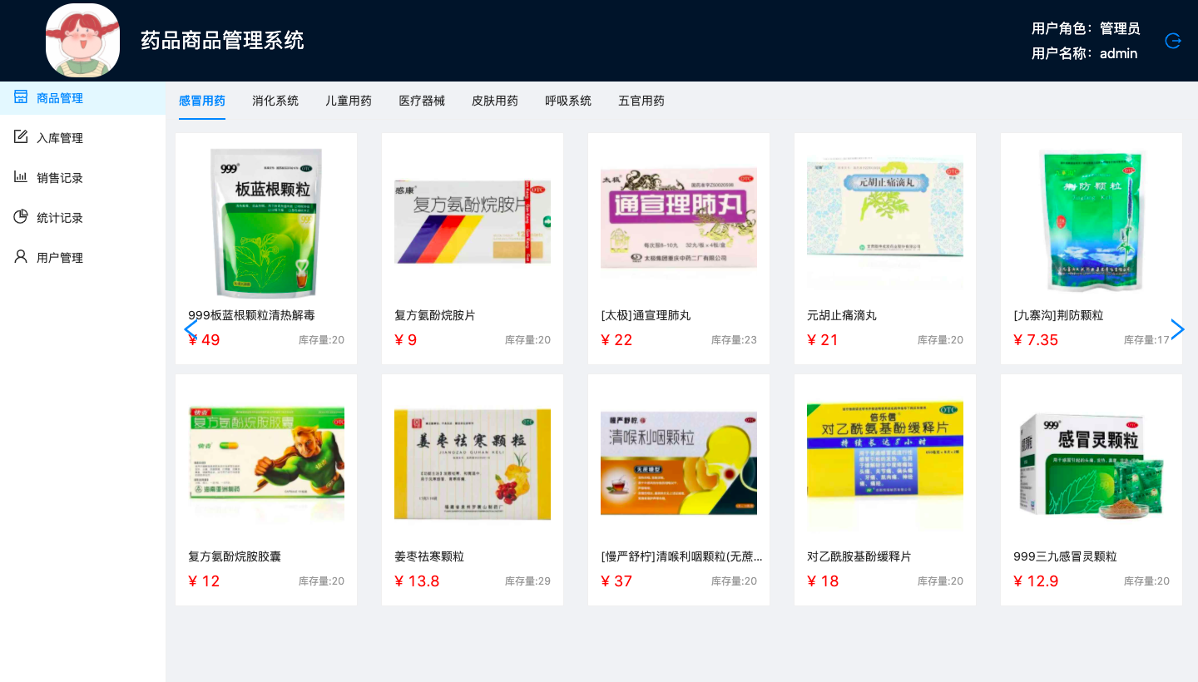Open the 荆防颗粒 product image
The image size is (1198, 682).
pos(1092,220)
